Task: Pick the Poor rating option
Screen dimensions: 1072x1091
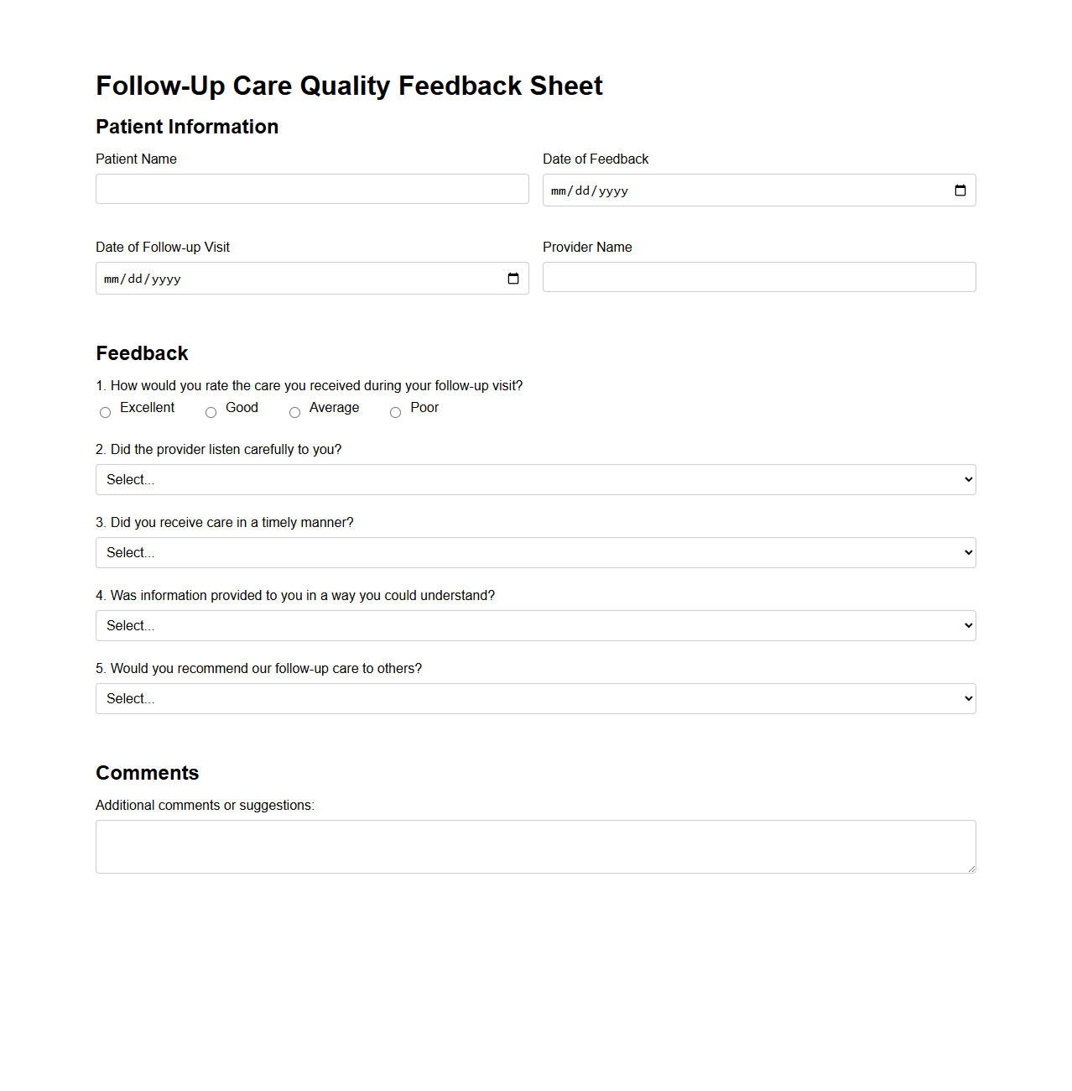Action: point(395,412)
